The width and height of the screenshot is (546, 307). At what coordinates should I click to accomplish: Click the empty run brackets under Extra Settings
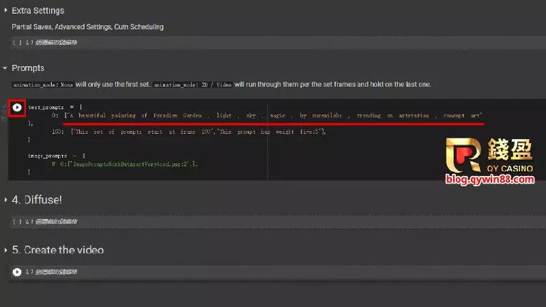click(16, 42)
